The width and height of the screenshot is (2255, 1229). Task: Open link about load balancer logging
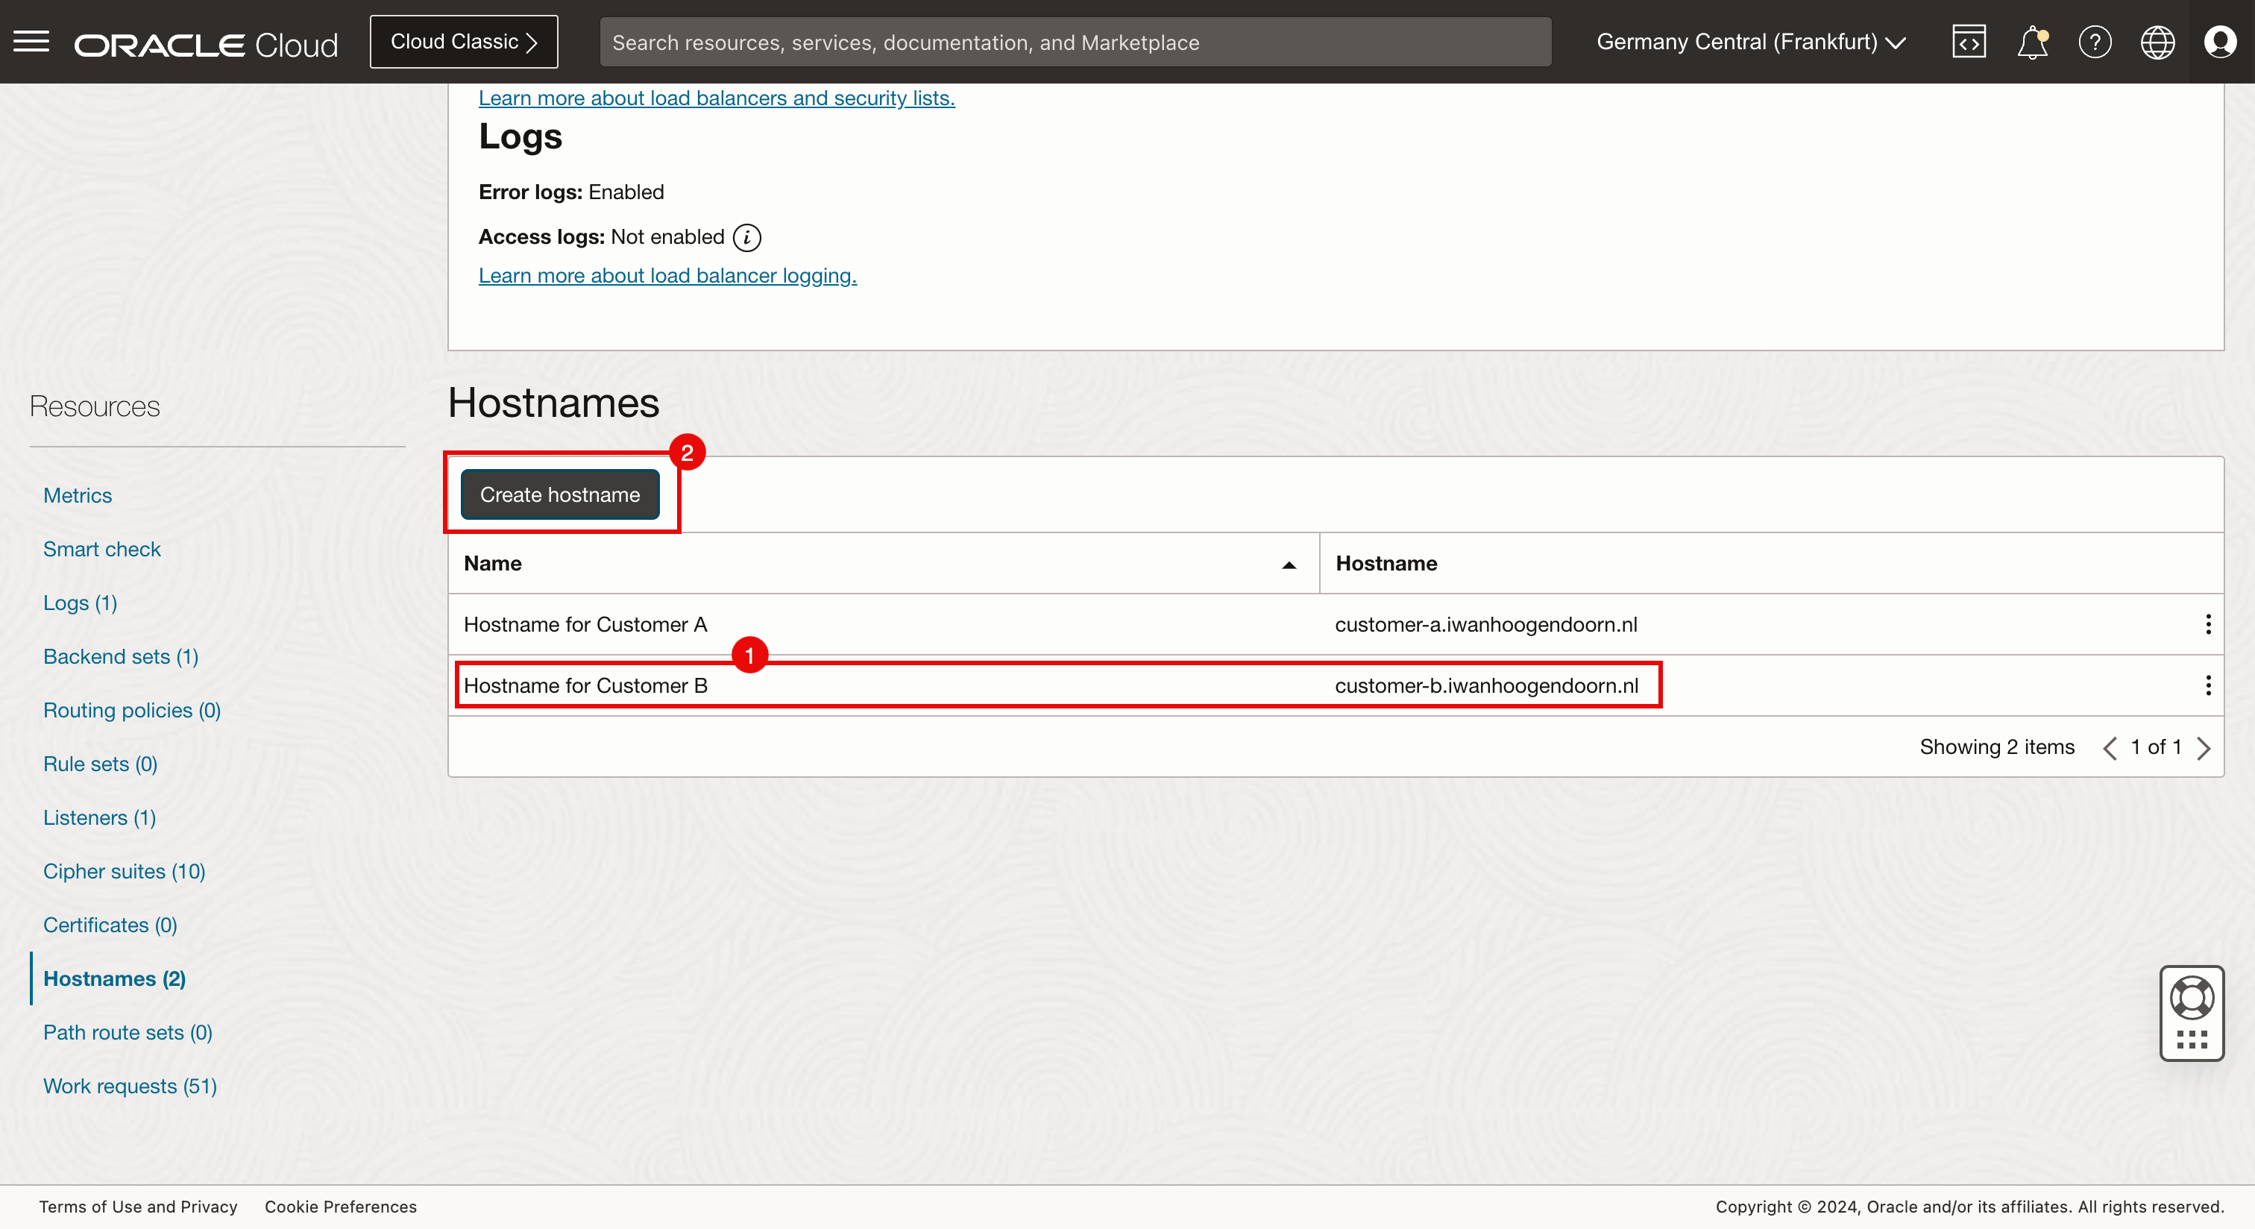coord(667,276)
